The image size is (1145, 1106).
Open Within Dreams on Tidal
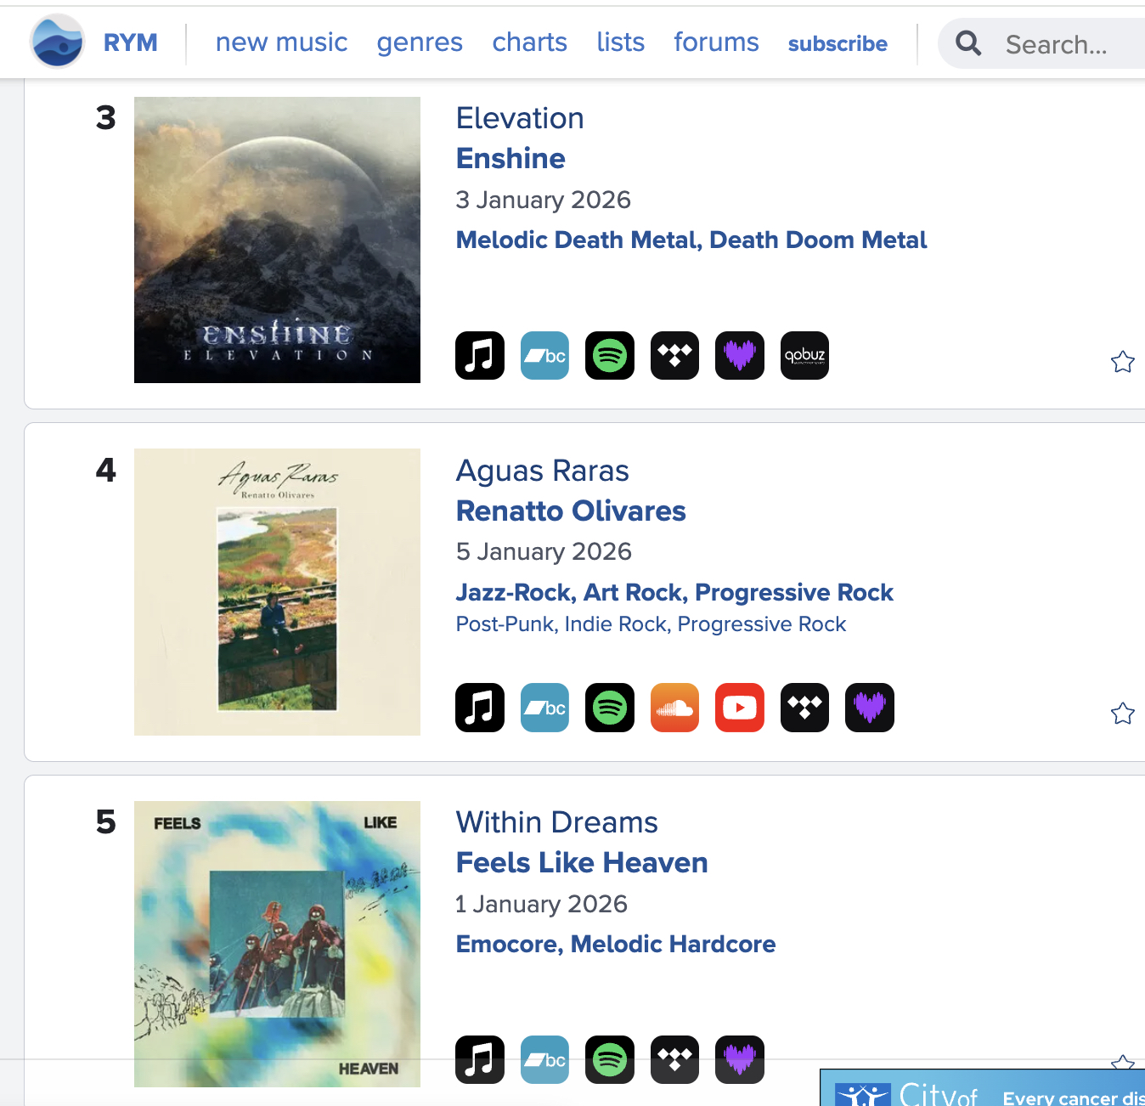674,1059
